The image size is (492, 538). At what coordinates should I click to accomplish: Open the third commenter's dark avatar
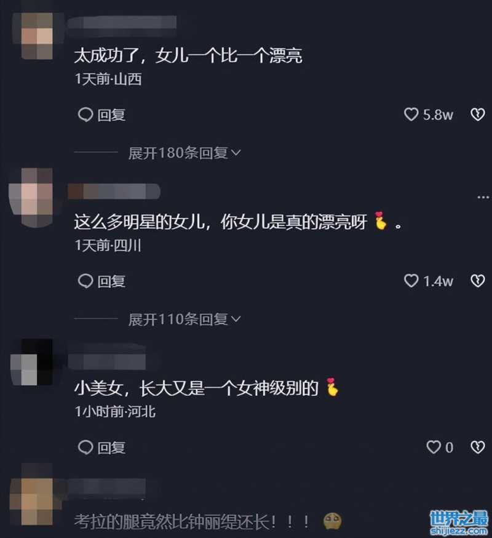click(x=31, y=362)
